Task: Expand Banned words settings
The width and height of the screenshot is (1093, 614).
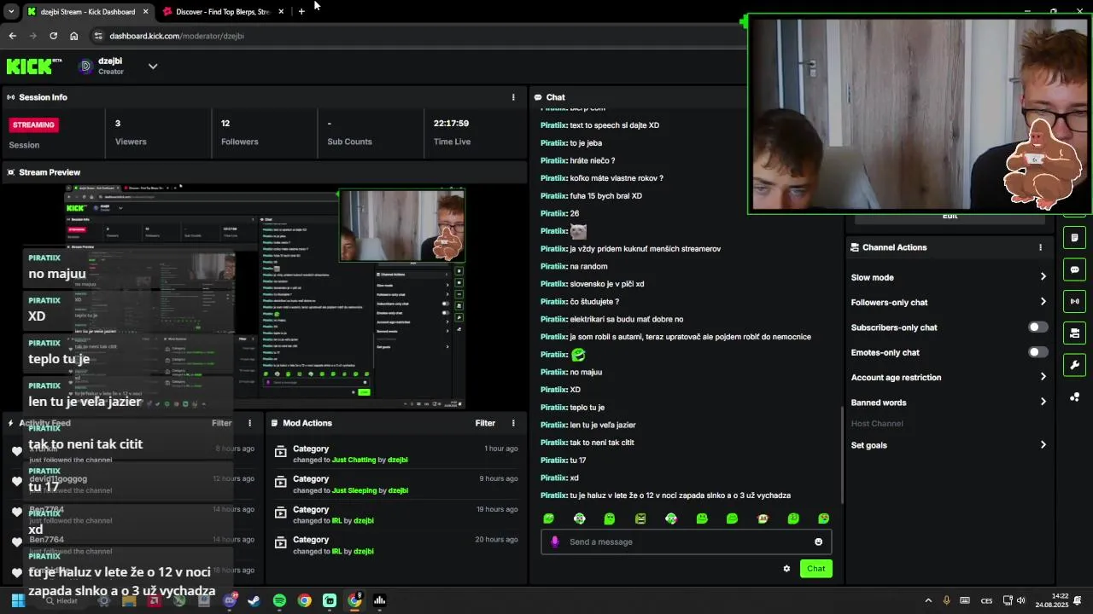Action: pyautogui.click(x=1043, y=403)
